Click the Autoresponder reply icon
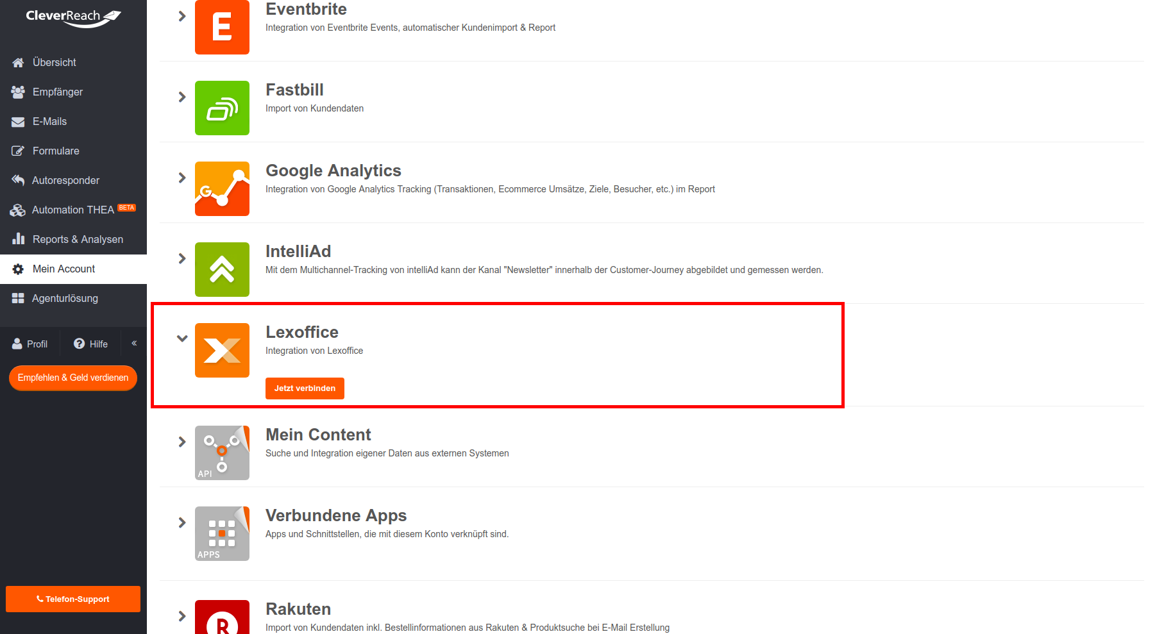This screenshot has width=1173, height=634. point(18,180)
